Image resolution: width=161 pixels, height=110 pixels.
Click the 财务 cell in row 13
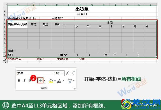coord(40,59)
